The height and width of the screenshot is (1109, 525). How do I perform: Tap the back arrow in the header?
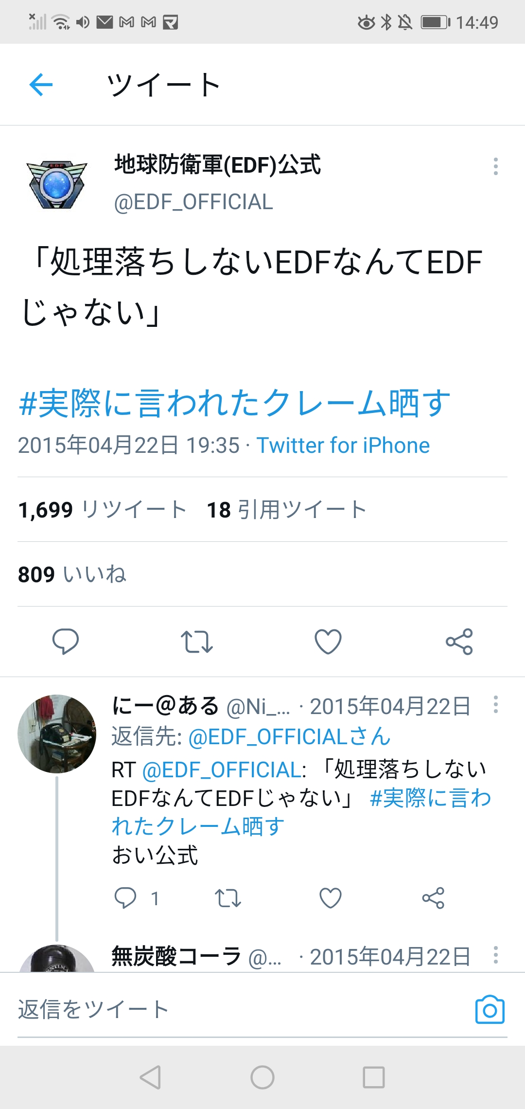[x=41, y=85]
